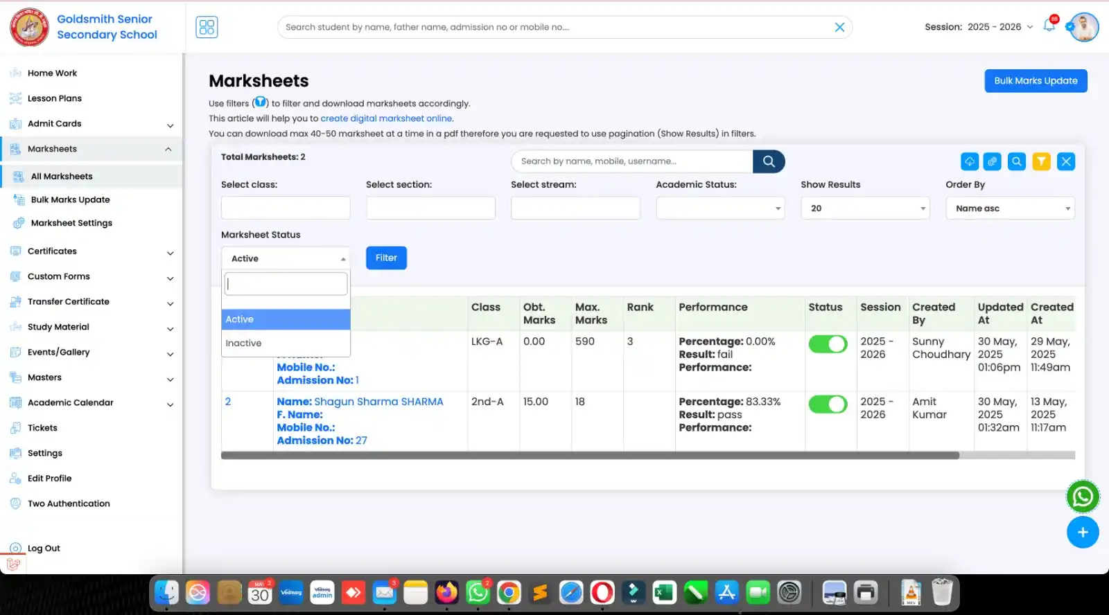Screen dimensions: 1109x615
Task: Click the blue plus floating button
Action: click(x=1083, y=532)
